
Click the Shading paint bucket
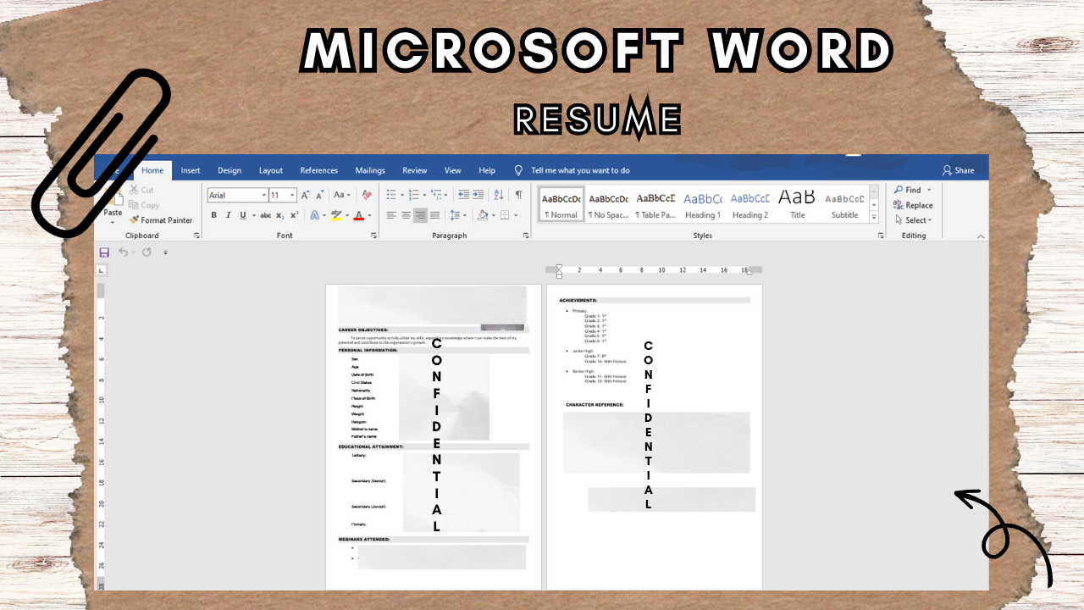[482, 215]
